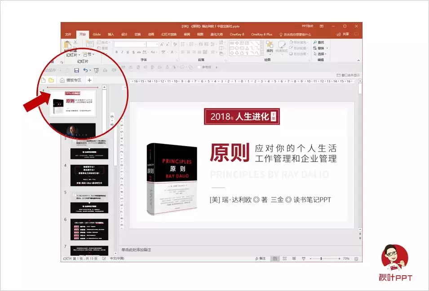Switch to the 幻灯片放映 slideshow tab
Viewport: 429px width, 291px height.
(169, 34)
